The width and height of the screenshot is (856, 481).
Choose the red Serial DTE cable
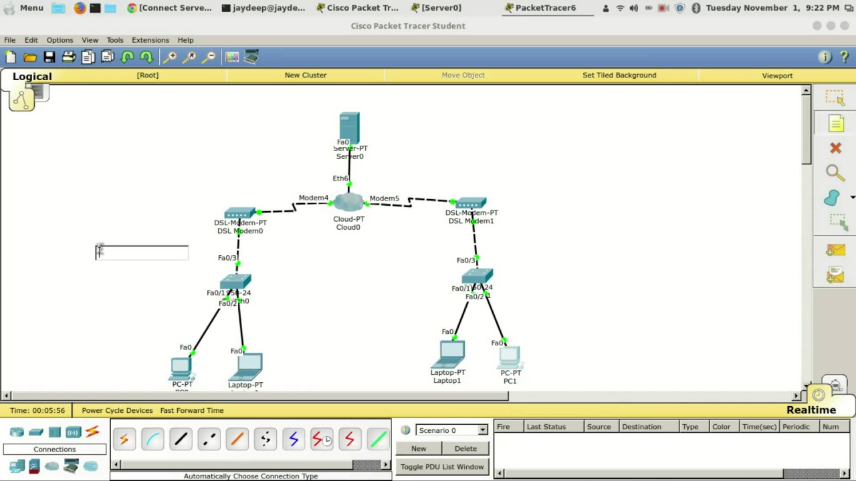click(350, 439)
